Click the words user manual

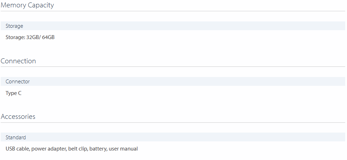[x=123, y=149]
